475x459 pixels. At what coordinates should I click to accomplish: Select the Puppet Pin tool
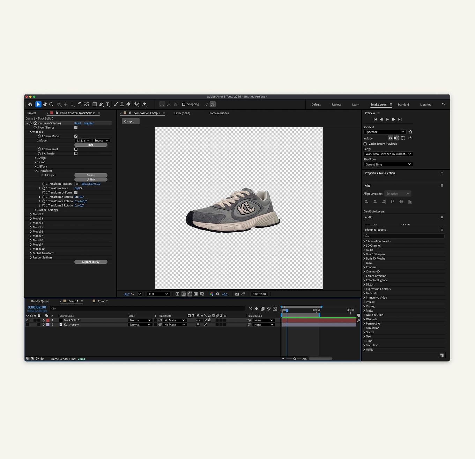tap(144, 104)
